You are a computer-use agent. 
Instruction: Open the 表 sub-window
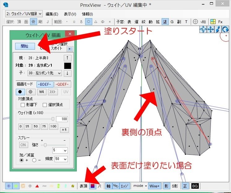[x=129, y=22]
